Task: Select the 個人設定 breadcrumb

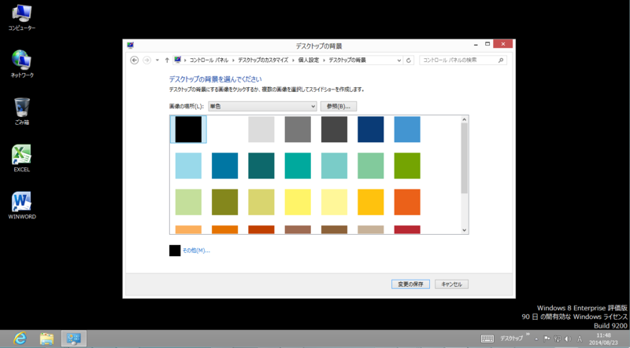Action: pos(309,60)
